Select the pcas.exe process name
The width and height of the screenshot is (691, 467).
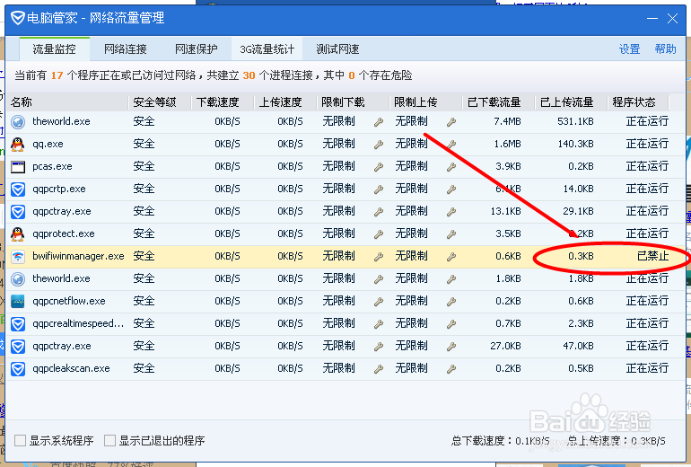[52, 167]
